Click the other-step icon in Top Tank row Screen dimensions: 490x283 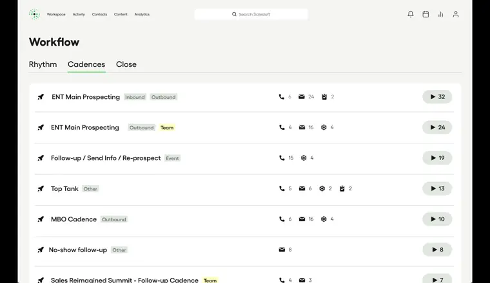[322, 188]
